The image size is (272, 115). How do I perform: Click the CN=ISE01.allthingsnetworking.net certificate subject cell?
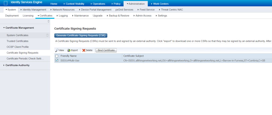coord(194,61)
